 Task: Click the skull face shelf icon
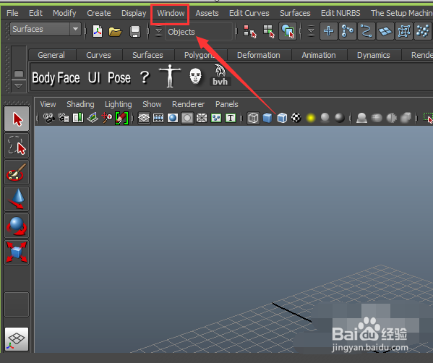pos(195,76)
